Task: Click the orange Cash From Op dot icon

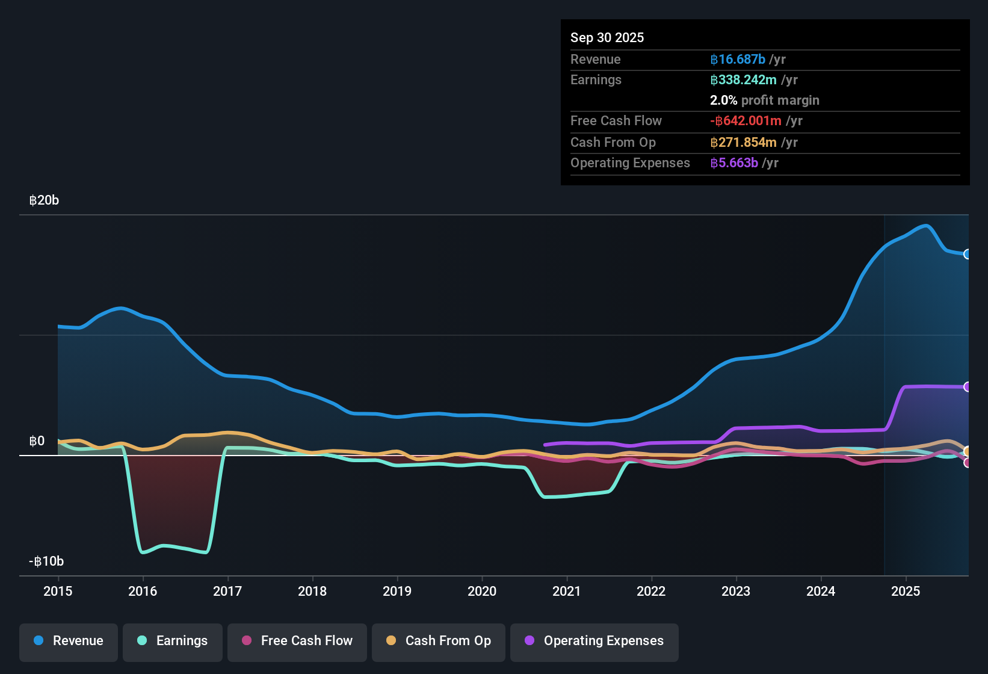Action: (390, 642)
